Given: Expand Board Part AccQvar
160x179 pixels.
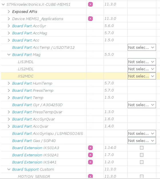Looking at the screenshot, I should [9, 127].
